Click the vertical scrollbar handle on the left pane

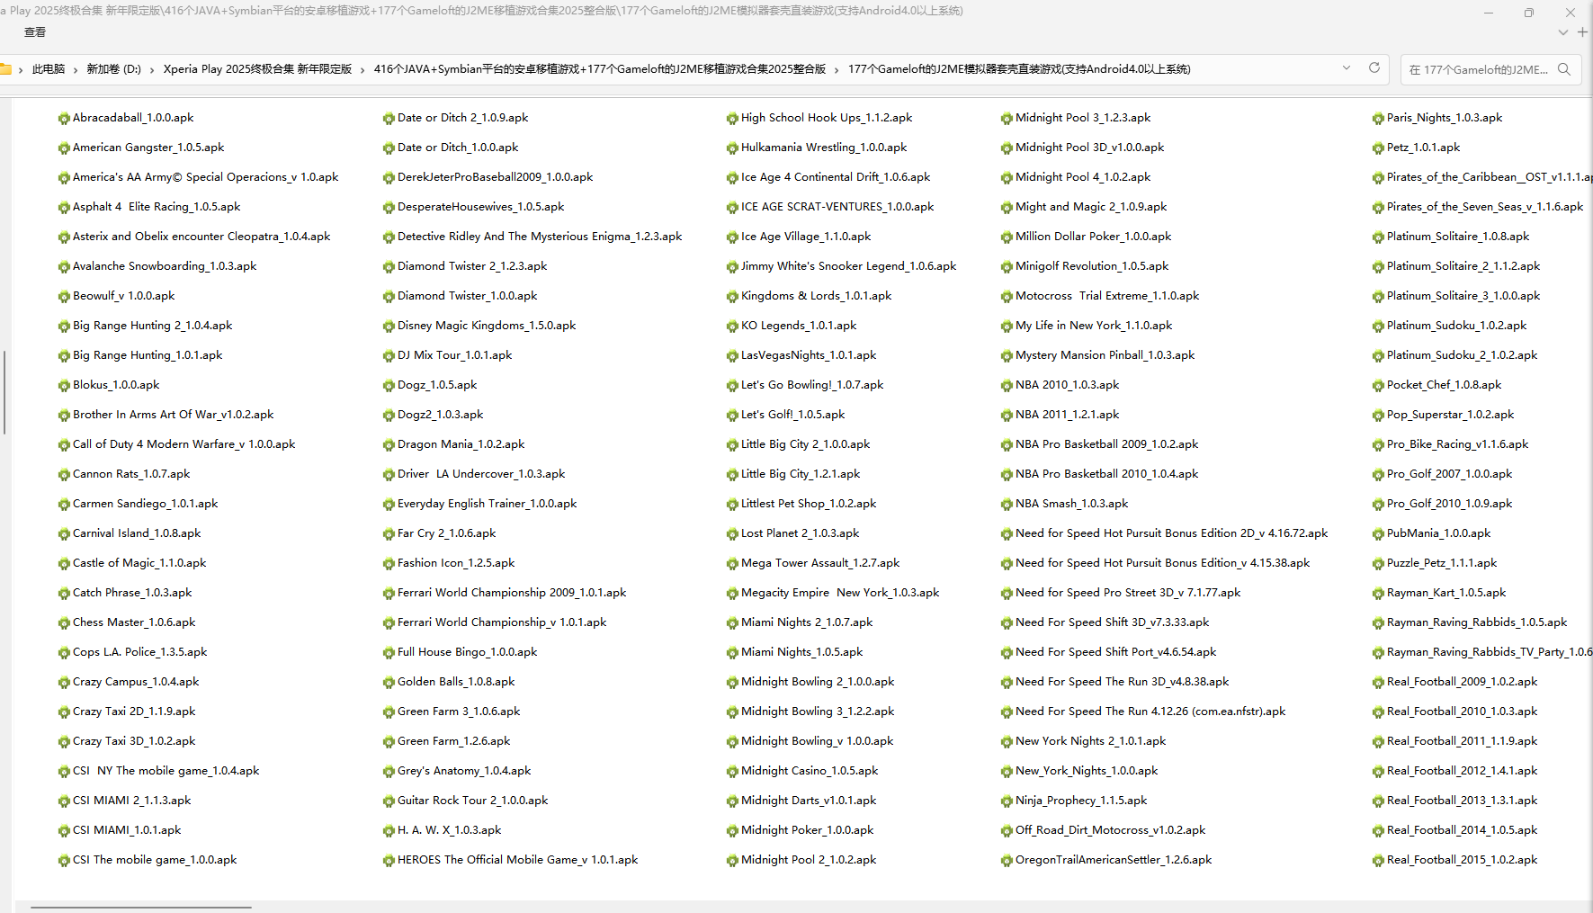[4, 392]
